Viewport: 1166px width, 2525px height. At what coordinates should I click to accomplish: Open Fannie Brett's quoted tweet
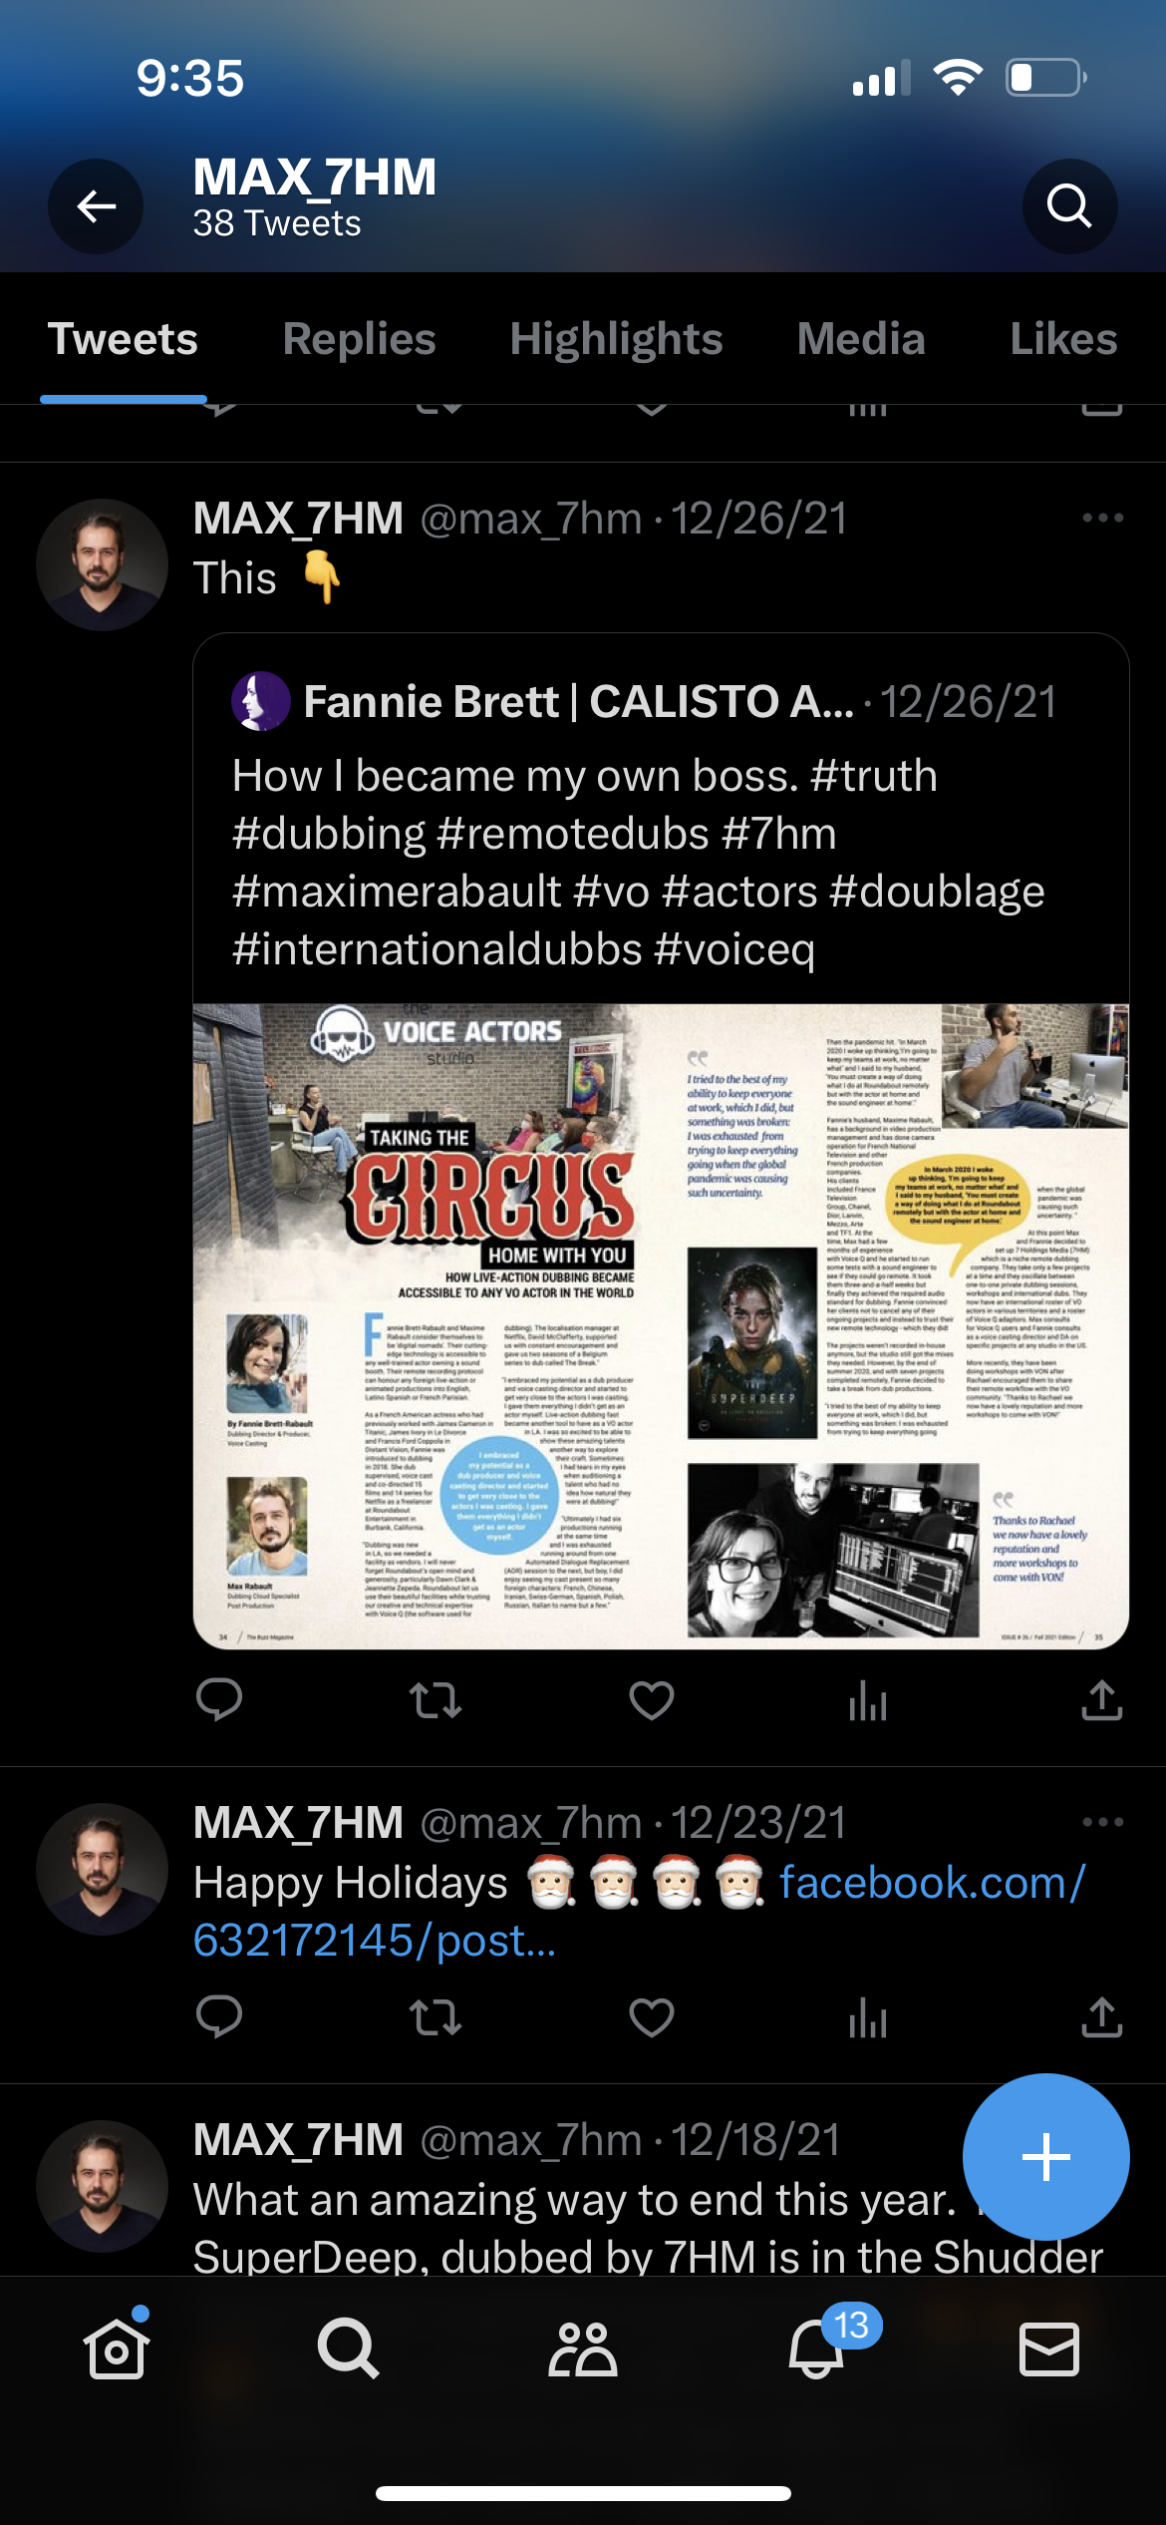(661, 818)
